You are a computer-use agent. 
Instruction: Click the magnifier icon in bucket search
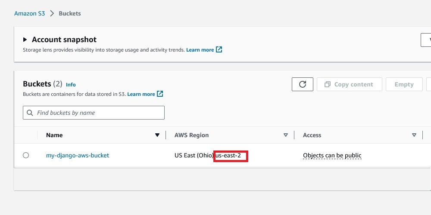pos(30,113)
